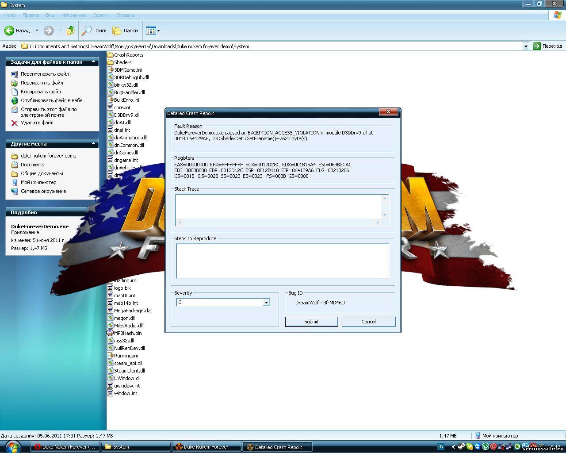Viewport: 566px width, 453px height.
Task: Select UWindow.dll file icon
Action: coord(111,378)
